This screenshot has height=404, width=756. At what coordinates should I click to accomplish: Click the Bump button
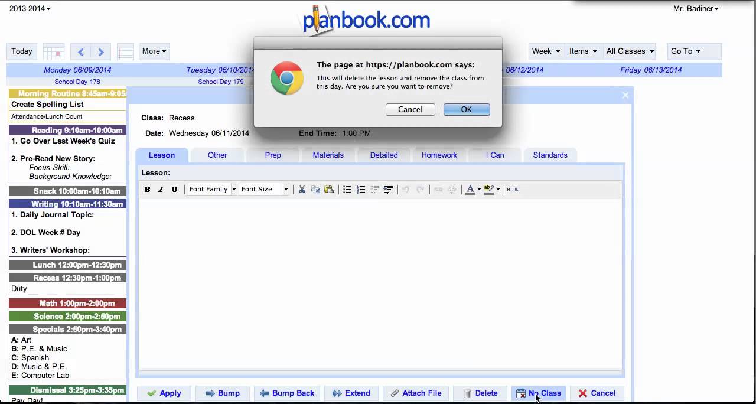222,393
